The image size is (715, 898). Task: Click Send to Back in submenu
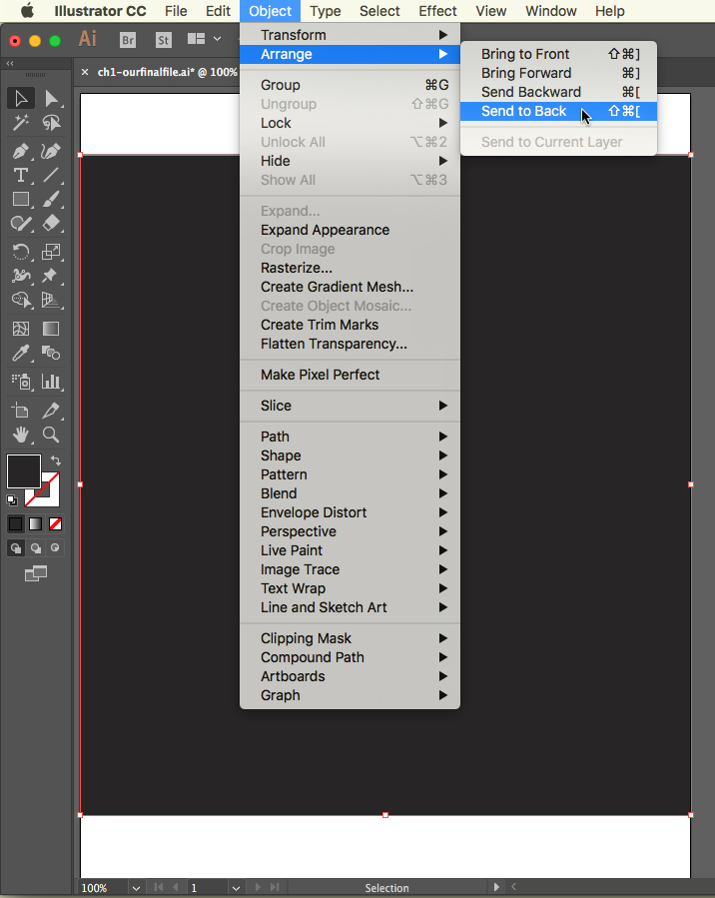524,111
